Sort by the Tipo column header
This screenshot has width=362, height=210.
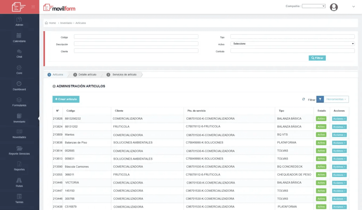pyautogui.click(x=281, y=111)
